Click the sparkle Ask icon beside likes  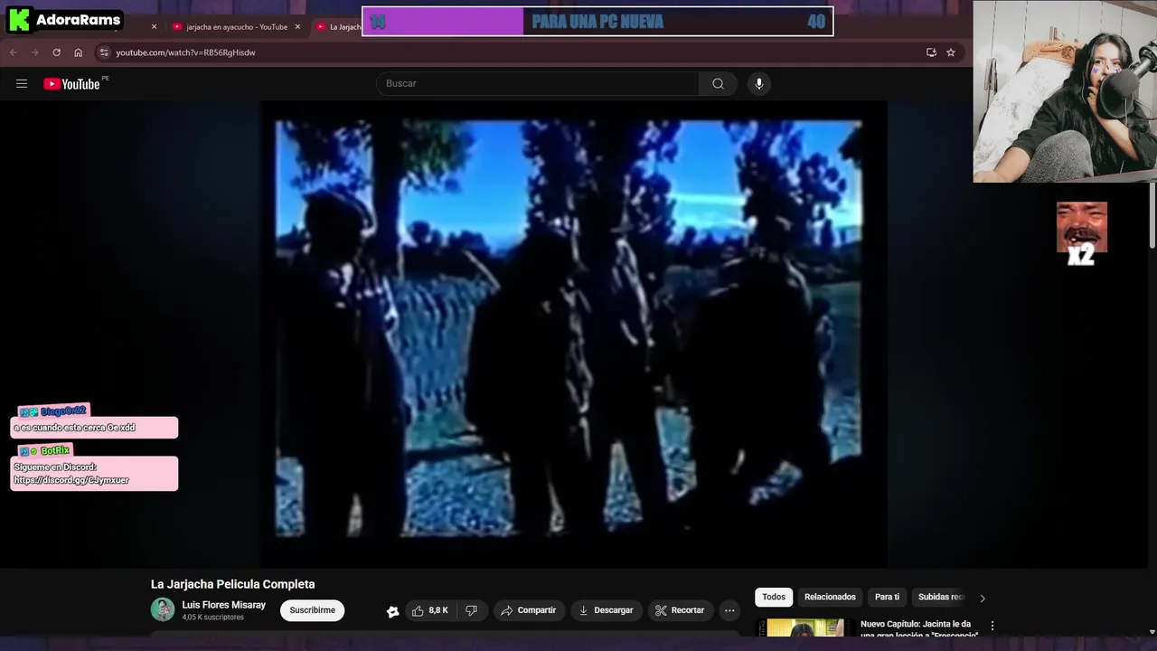tap(392, 611)
